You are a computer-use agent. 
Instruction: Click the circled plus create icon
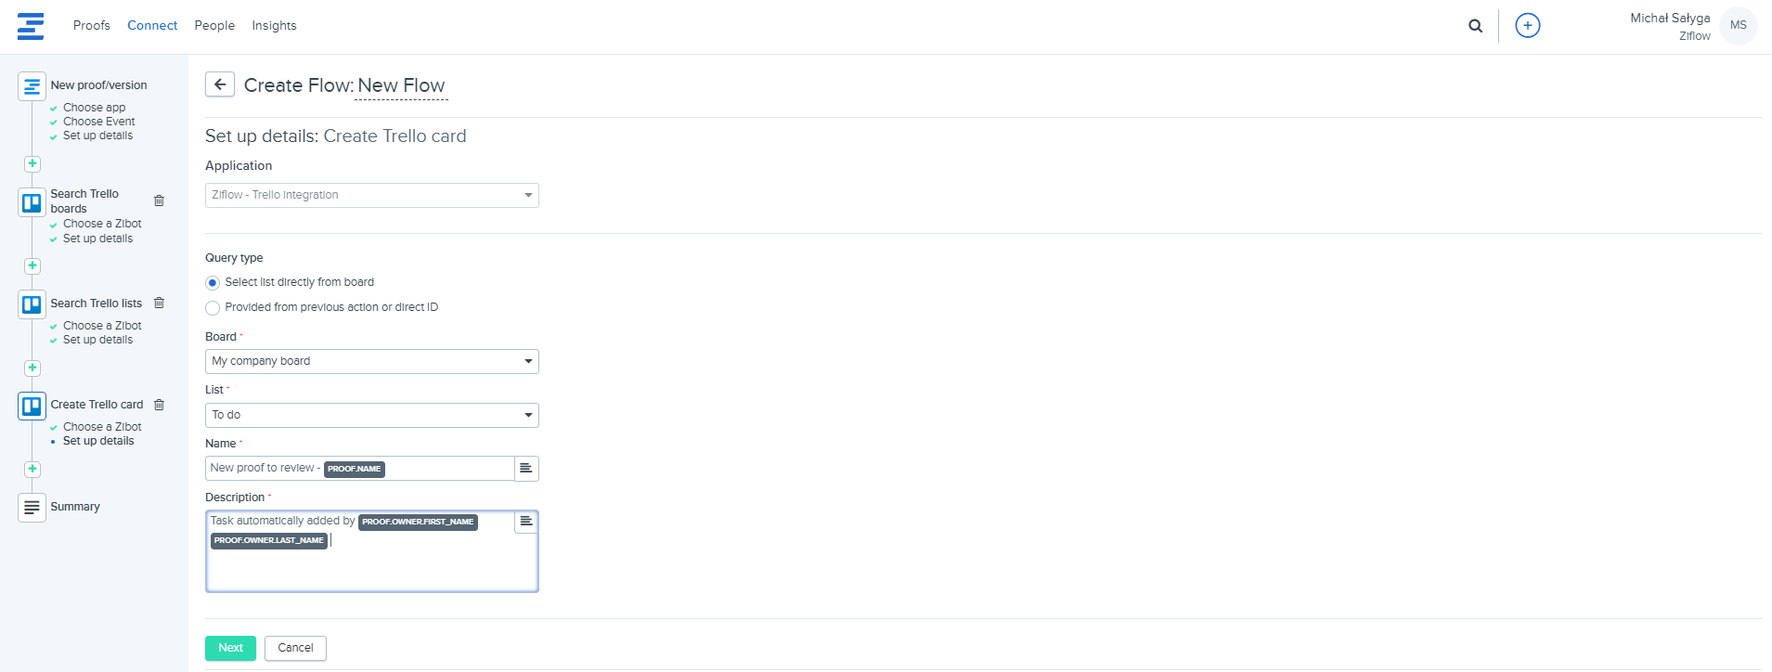(x=1527, y=26)
